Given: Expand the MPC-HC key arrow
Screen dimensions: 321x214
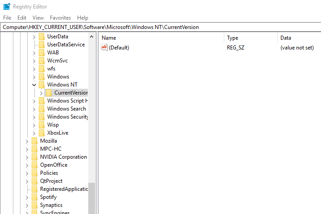Looking at the screenshot, I should tap(27, 149).
